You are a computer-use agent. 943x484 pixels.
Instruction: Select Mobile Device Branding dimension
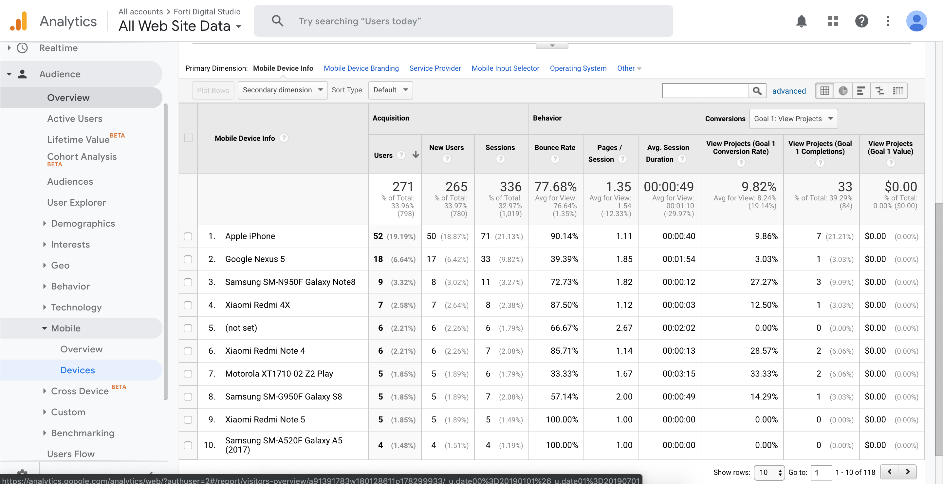click(x=361, y=68)
